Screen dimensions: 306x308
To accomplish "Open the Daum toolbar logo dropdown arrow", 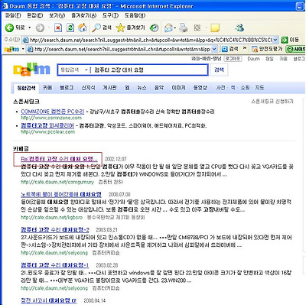I will point(23,49).
